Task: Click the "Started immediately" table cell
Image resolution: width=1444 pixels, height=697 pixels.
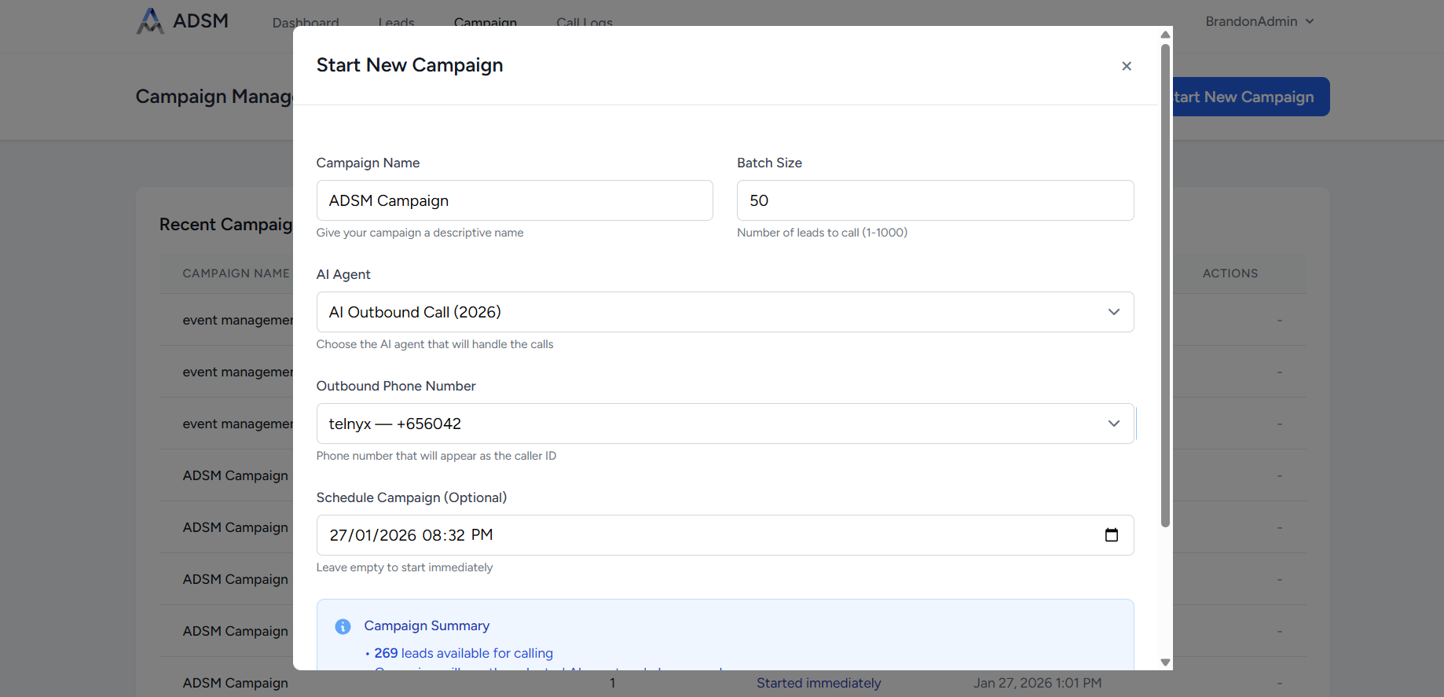Action: coord(819,683)
